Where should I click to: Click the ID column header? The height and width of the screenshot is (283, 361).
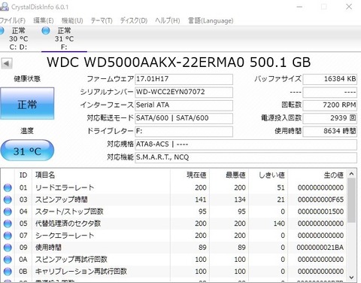click(x=23, y=175)
